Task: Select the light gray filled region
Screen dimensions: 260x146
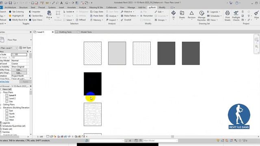Action: (117, 53)
